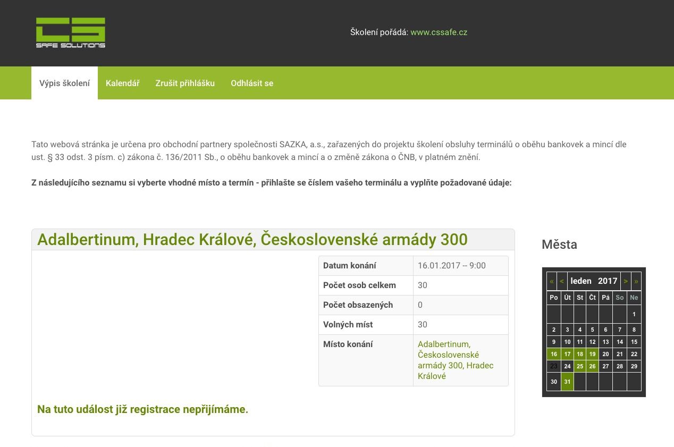Click date 26 in the calendar
Screen dimensions: 674x447
click(592, 366)
